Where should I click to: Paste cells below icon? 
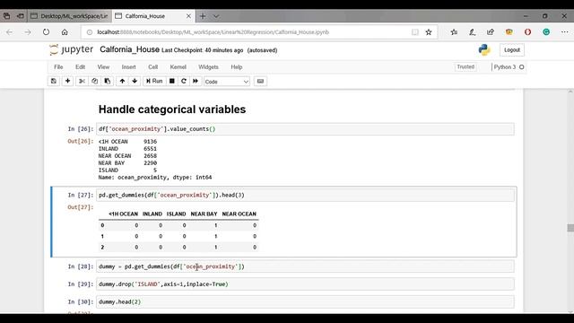pyautogui.click(x=108, y=81)
